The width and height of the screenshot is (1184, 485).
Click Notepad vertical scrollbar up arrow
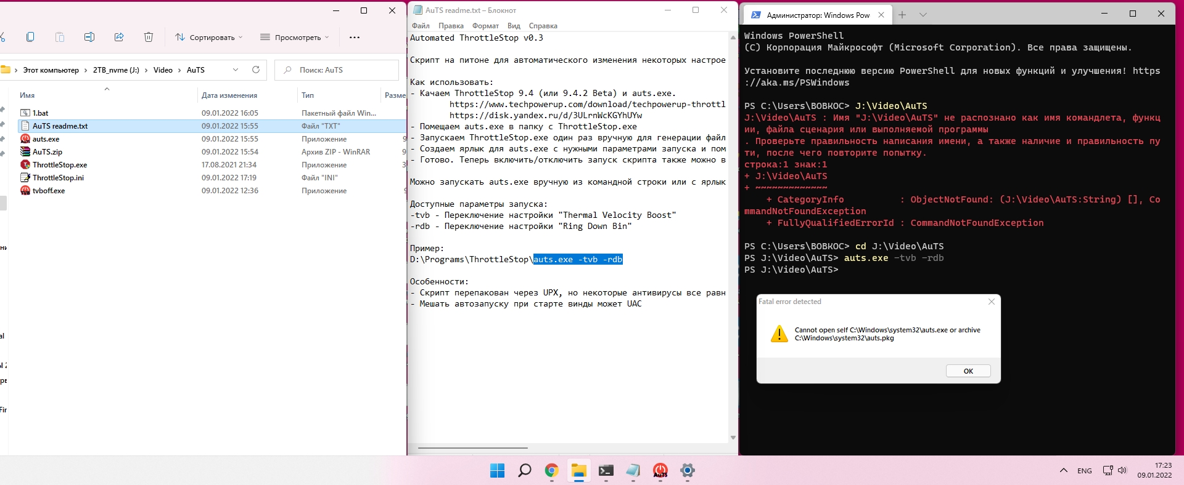tap(733, 38)
